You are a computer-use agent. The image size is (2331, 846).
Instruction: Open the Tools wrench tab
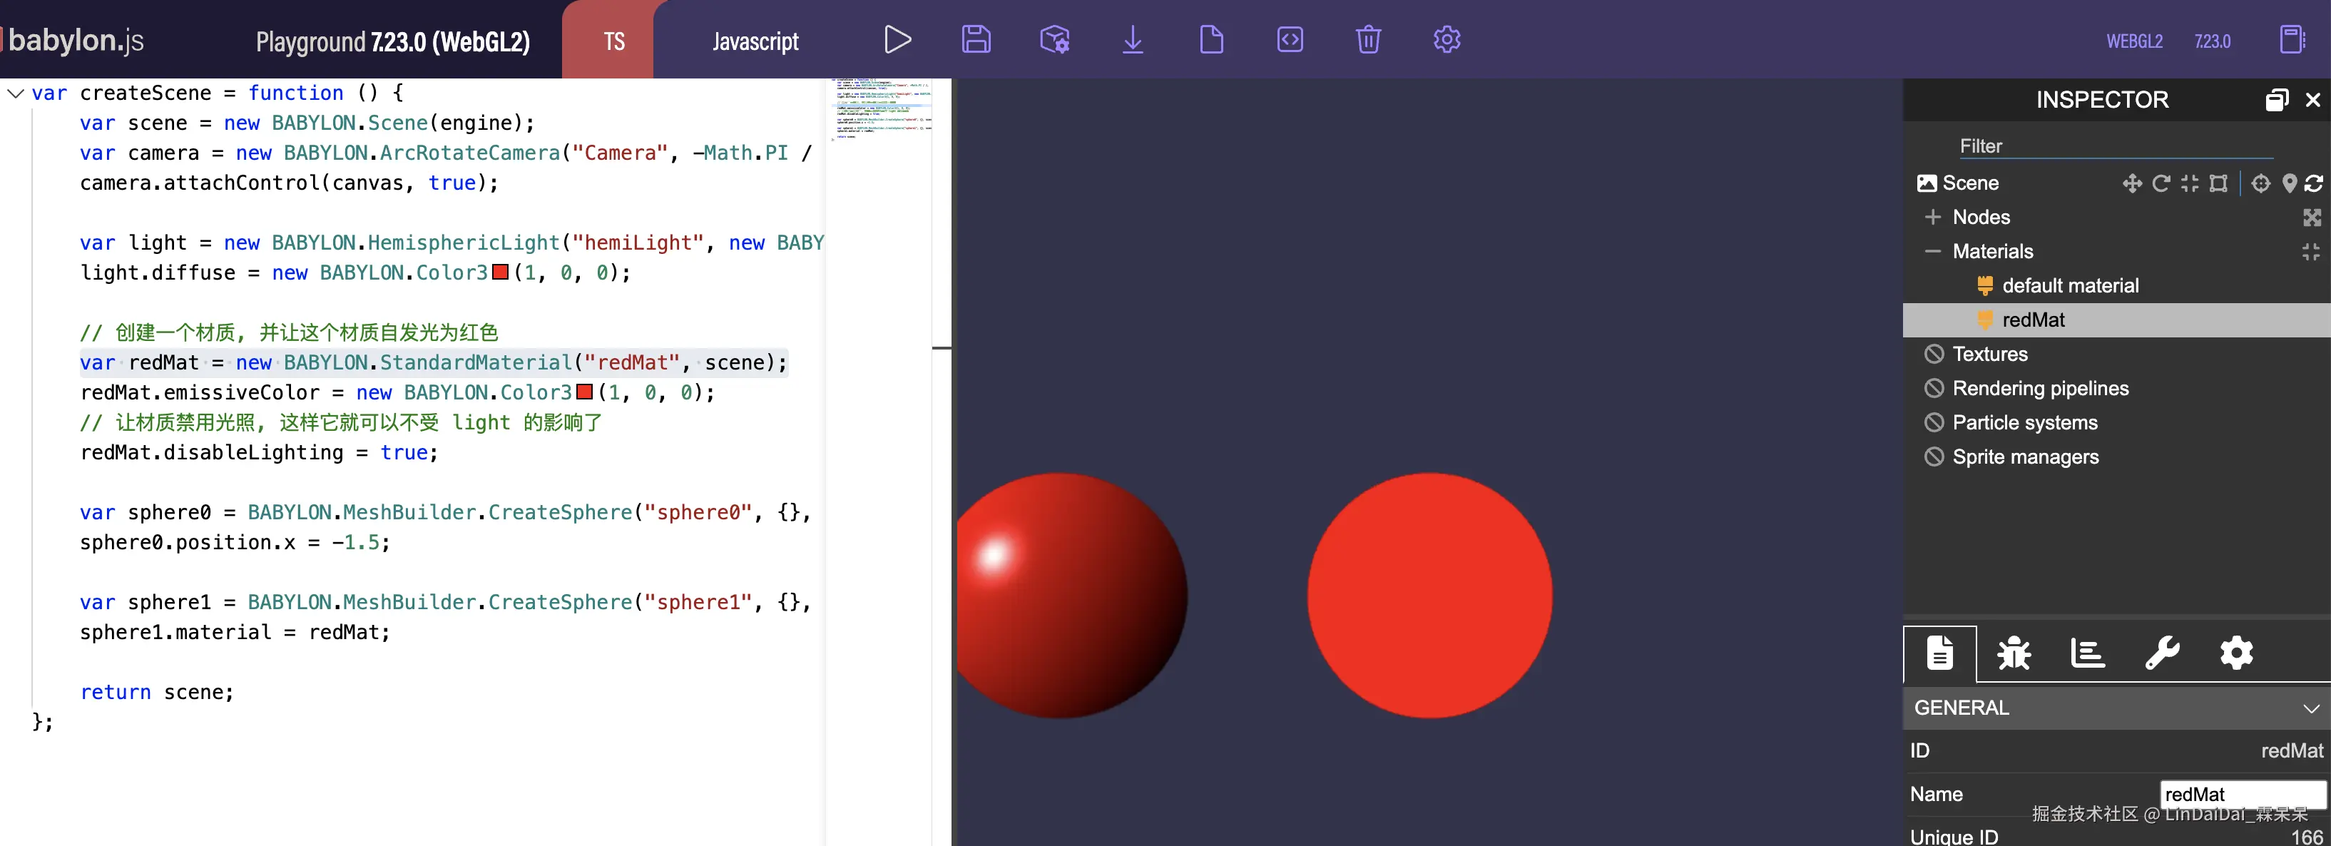(2162, 653)
